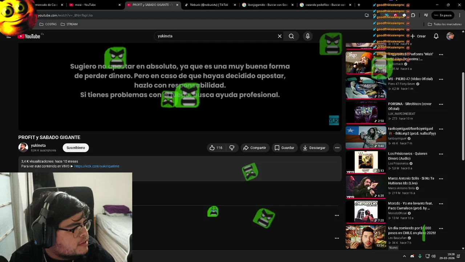The height and width of the screenshot is (262, 465).
Task: Open options for tanboymiguel friki.mp3 video
Action: [x=441, y=129]
